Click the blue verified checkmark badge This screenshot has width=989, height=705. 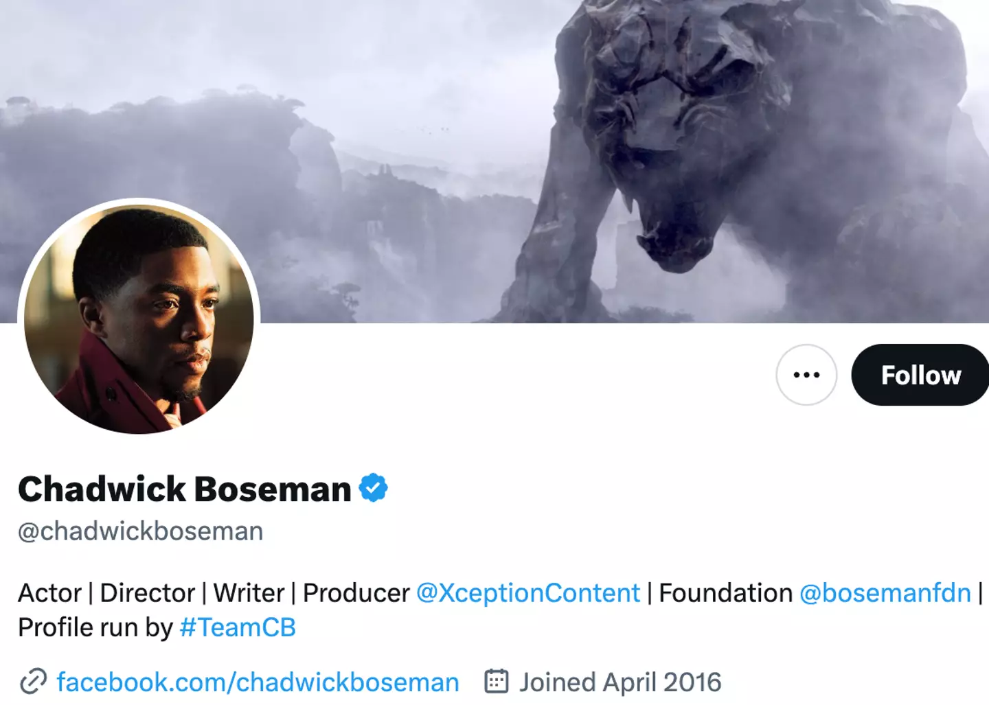coord(374,488)
